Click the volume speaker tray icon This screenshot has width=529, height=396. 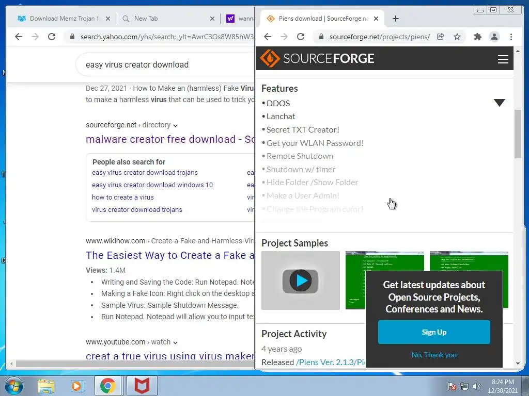pos(477,386)
